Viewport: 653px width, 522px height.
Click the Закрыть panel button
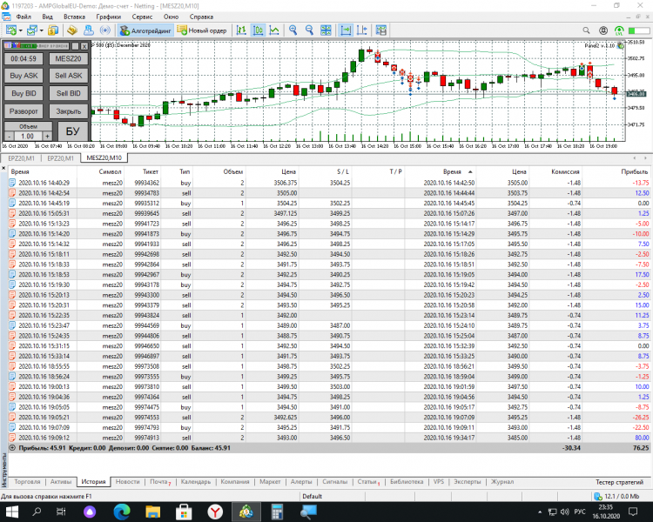tap(69, 111)
